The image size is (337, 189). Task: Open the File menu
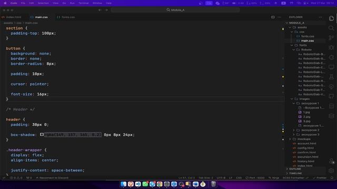click(x=23, y=3)
